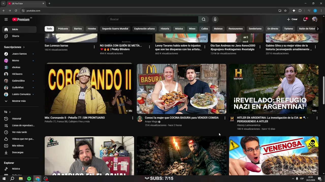Expand the Suscripciones section header
The image size is (325, 182).
click(x=14, y=47)
